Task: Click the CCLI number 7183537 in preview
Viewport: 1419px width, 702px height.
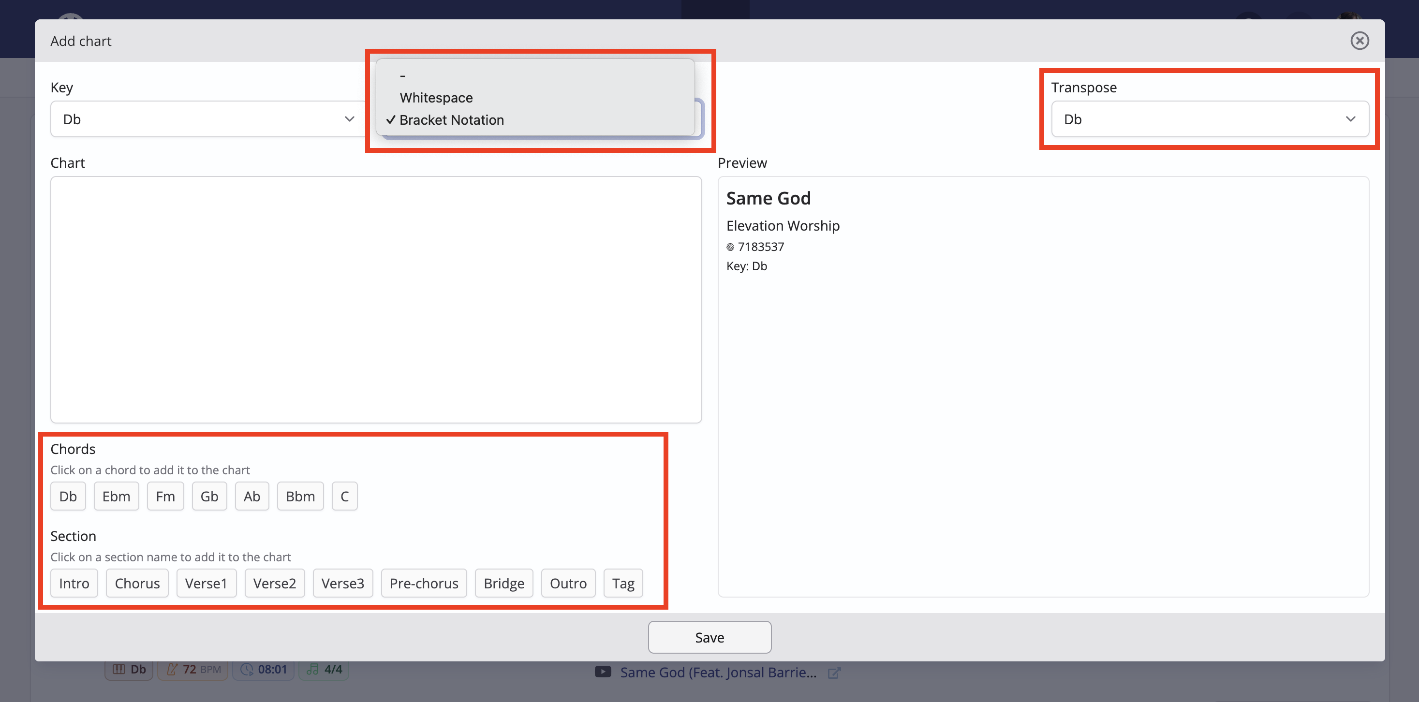Action: point(761,247)
